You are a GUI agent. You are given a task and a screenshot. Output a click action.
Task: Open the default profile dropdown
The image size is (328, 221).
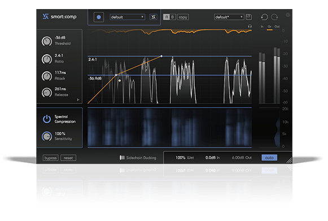point(128,17)
